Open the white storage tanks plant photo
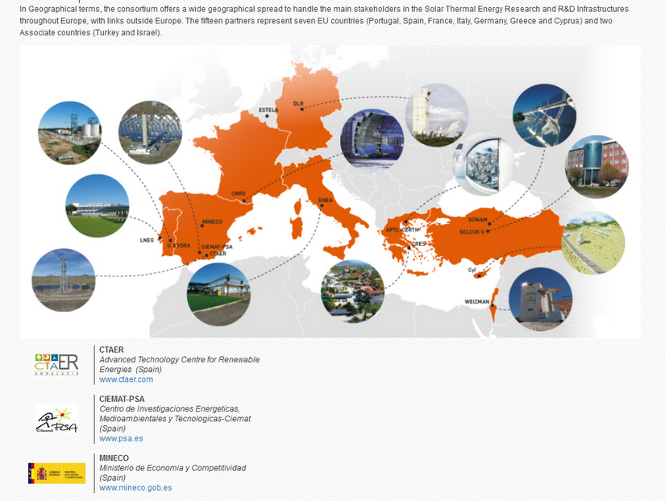665x501 pixels. coord(69,132)
